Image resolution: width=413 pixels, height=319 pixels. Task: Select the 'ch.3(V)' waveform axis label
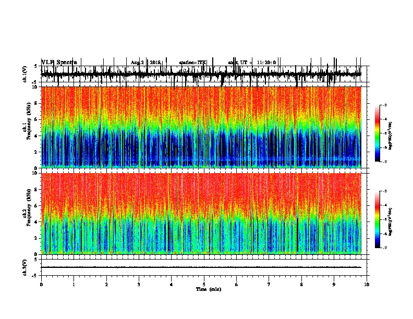(25, 267)
